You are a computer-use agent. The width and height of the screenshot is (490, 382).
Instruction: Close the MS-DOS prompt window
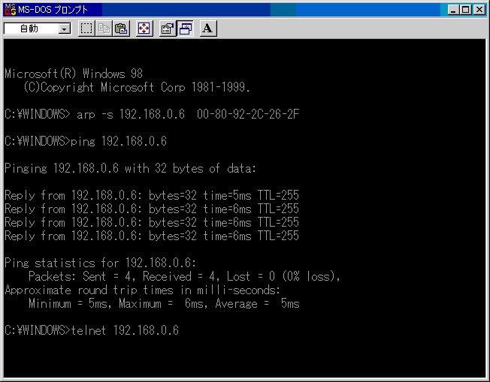click(x=479, y=10)
